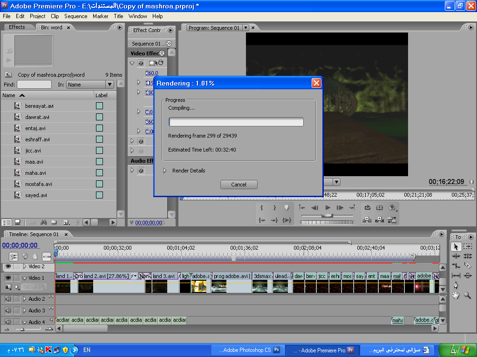This screenshot has width=477, height=357.
Task: Cancel the rendering process
Action: click(x=239, y=185)
